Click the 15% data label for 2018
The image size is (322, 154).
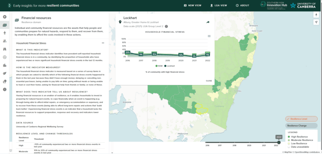tap(154, 54)
